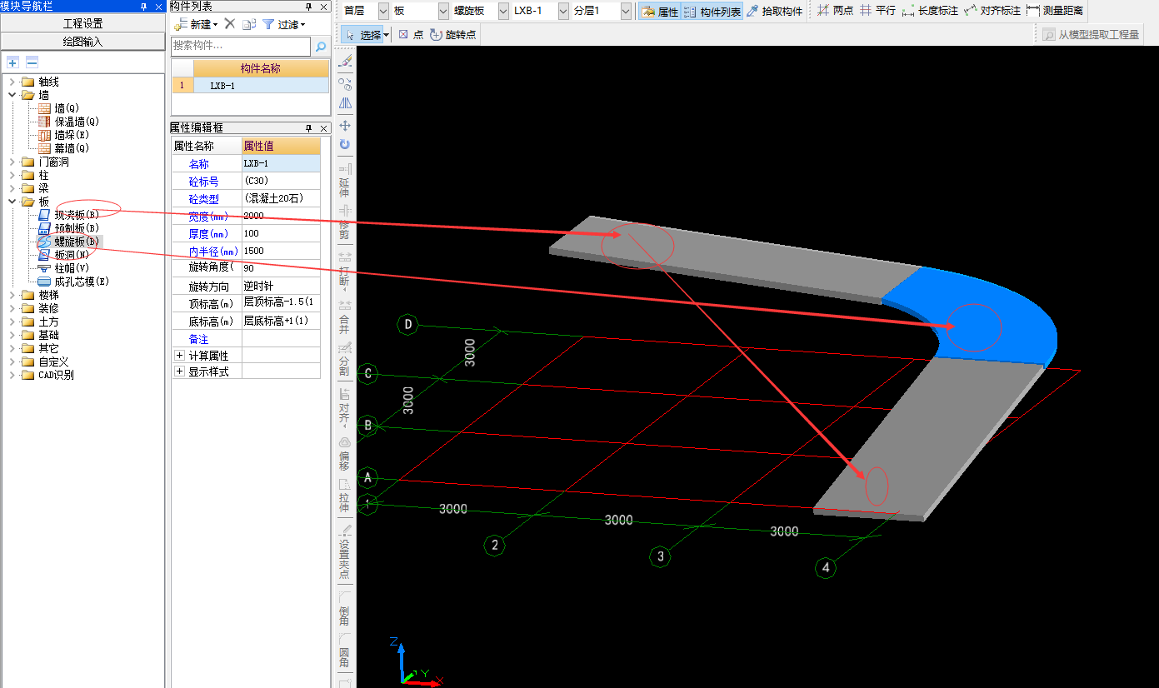This screenshot has height=688, width=1159.
Task: Click the copy component icon
Action: 248,24
